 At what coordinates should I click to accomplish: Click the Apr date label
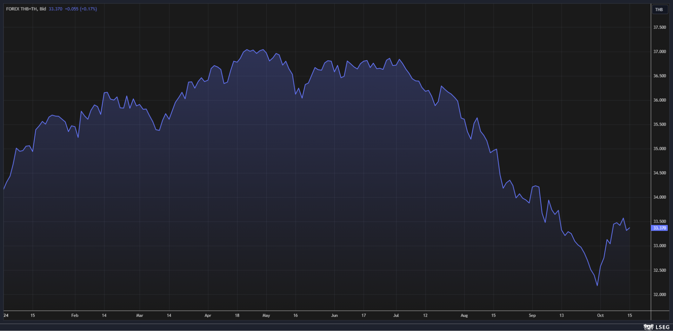[x=208, y=316]
